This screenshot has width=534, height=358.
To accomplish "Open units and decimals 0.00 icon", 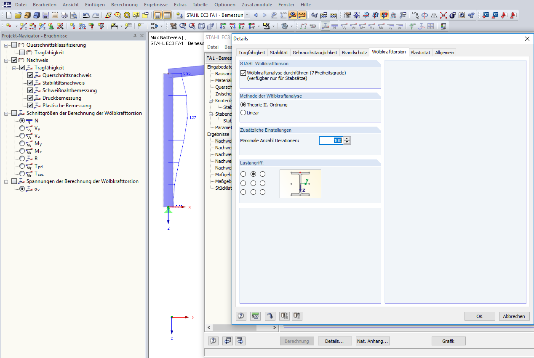I will coord(255,316).
